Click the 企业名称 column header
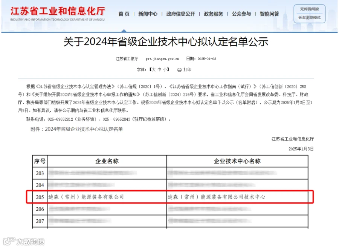Screen dimensions: 339x248 (x=107, y=161)
